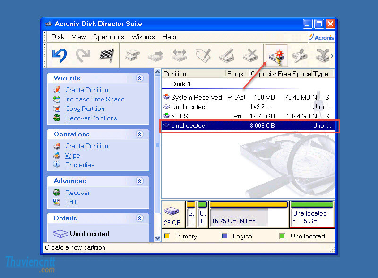The height and width of the screenshot is (278, 378).
Task: Click icon beside Copy Partition
Action: [x=57, y=109]
